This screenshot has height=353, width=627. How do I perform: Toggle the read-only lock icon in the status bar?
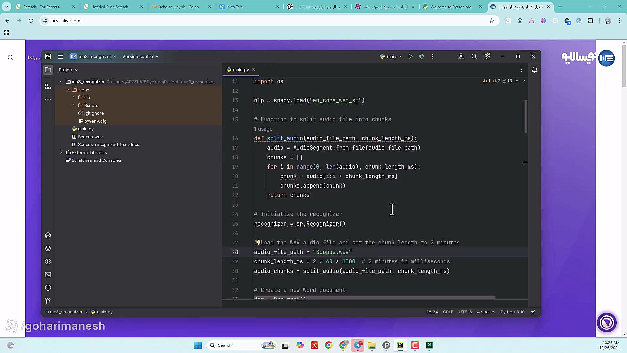pos(533,312)
